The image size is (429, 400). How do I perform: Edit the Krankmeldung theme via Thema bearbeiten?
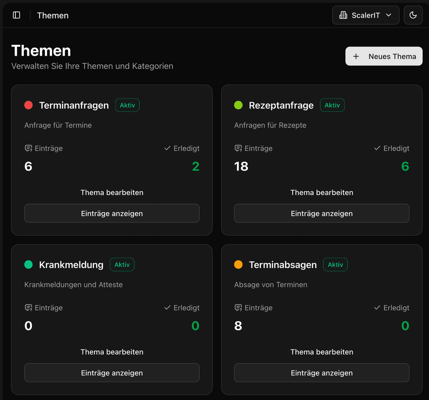[112, 352]
